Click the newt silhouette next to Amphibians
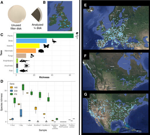The width and height of the screenshot is (150, 135). tap(24, 61)
